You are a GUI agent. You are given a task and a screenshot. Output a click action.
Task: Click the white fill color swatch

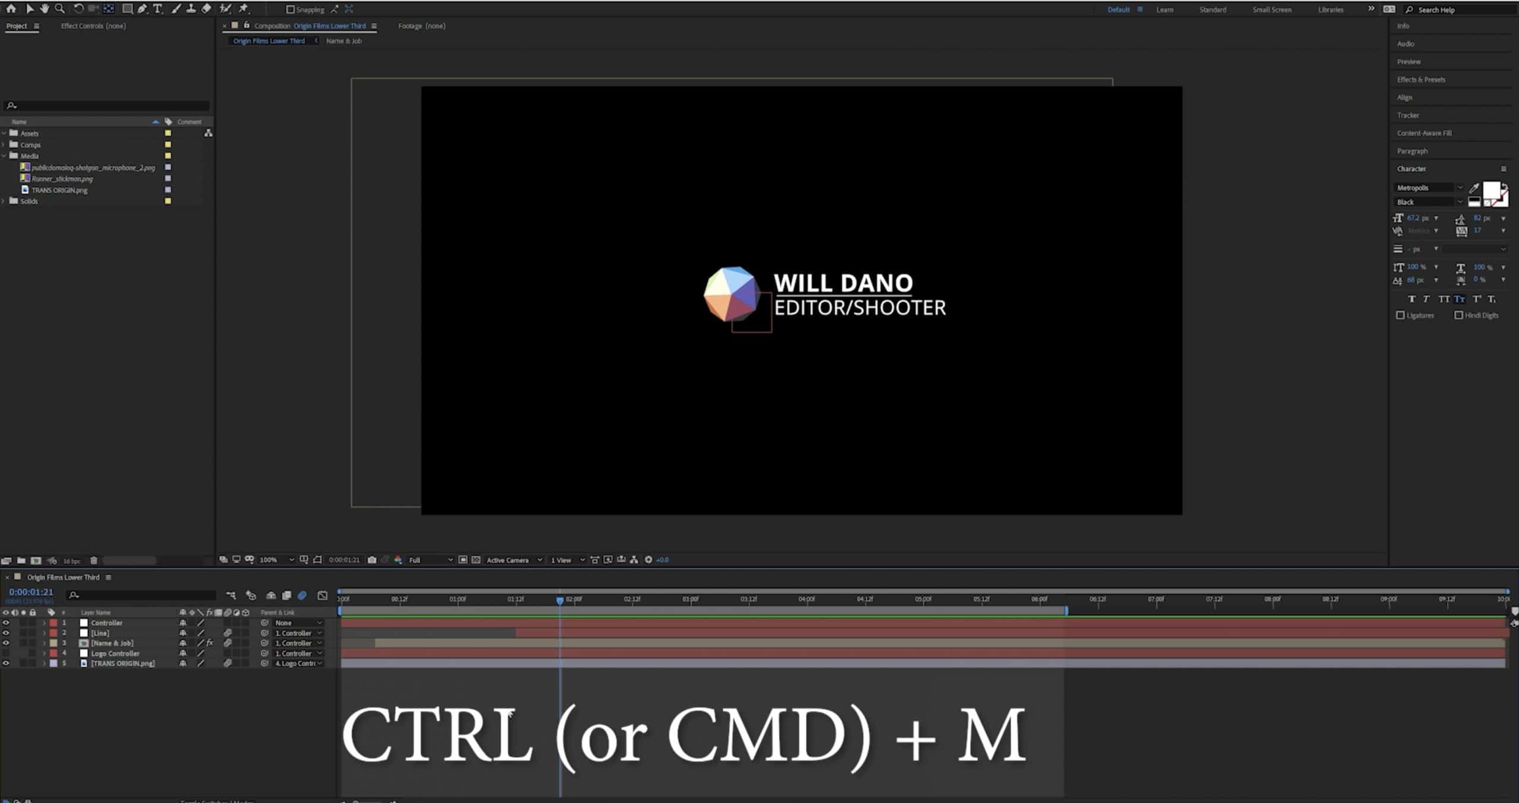1491,191
